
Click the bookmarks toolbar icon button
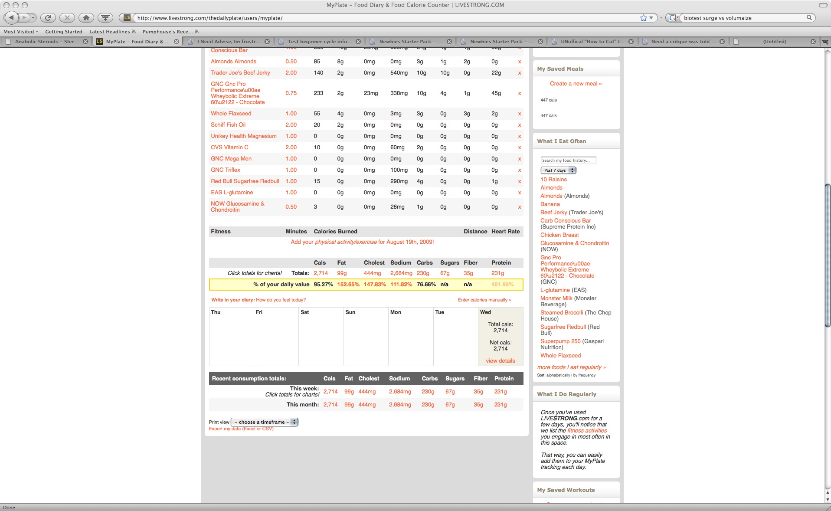click(x=105, y=18)
